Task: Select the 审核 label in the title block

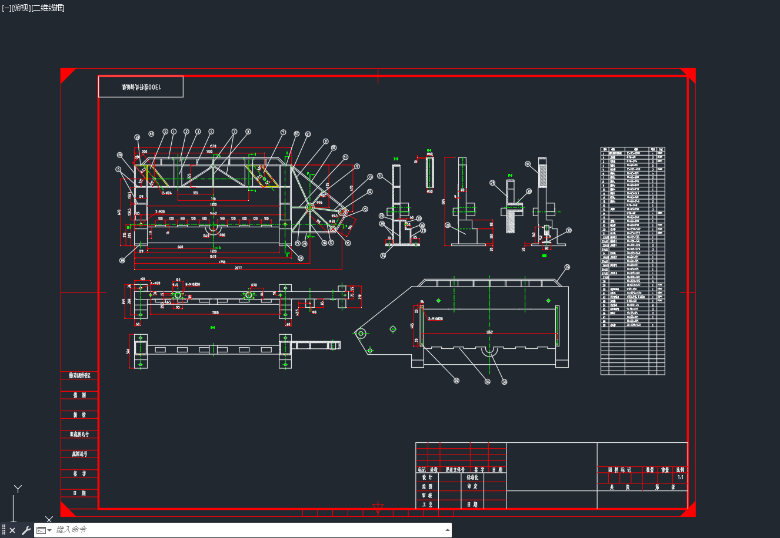Action: click(427, 496)
